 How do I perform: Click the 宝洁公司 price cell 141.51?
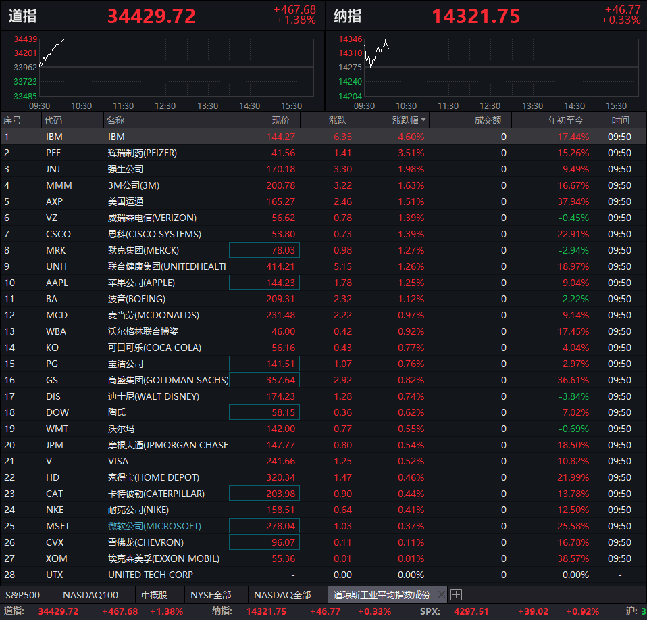(x=264, y=364)
